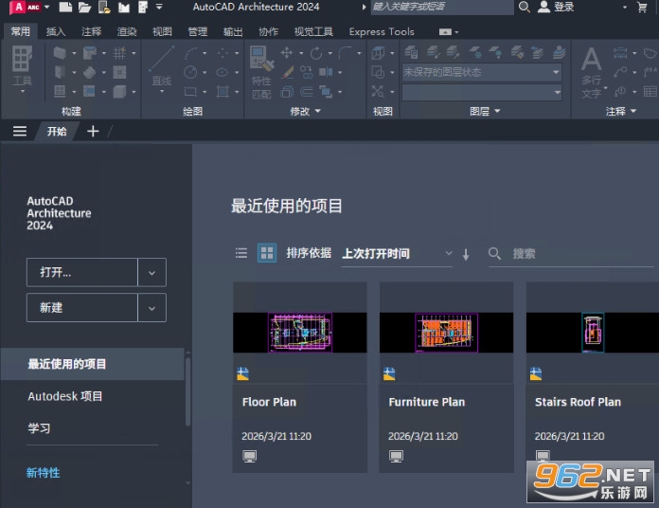The image size is (659, 508).
Task: Open a file with the folder icon
Action: (84, 8)
